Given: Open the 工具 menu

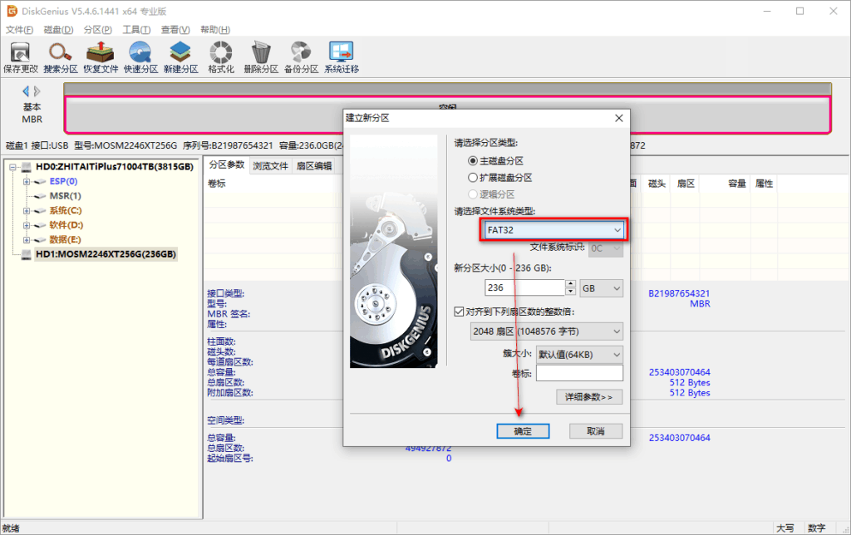Looking at the screenshot, I should 138,28.
